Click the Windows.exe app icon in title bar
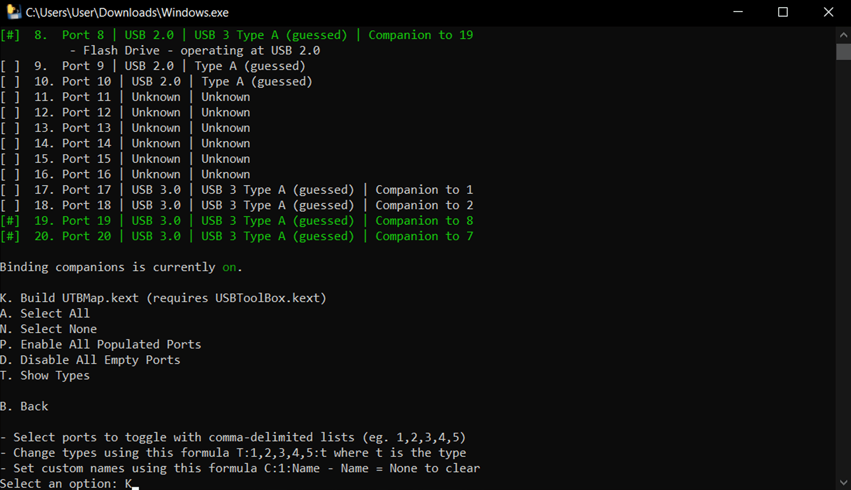 pos(13,12)
